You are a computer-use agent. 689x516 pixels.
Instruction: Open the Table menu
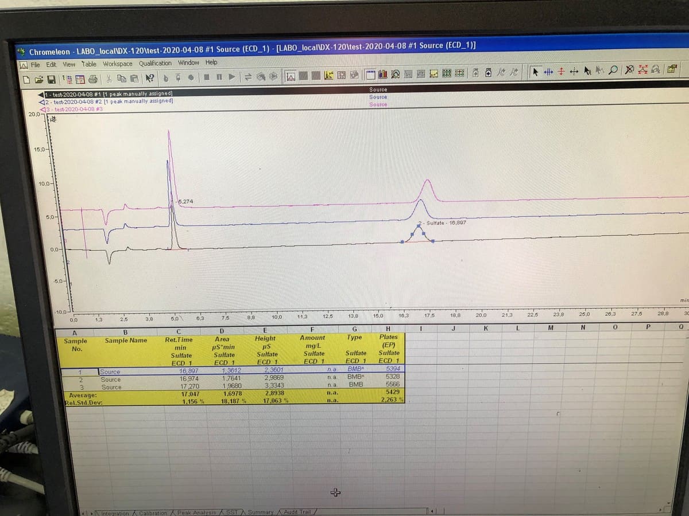(89, 64)
